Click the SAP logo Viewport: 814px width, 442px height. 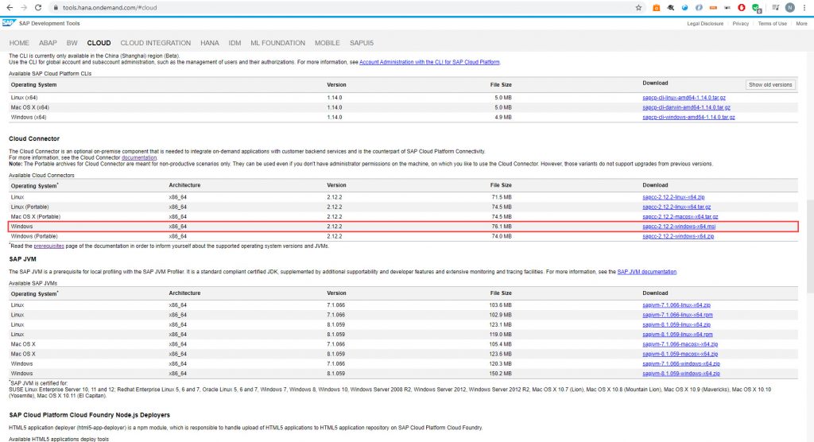8,23
